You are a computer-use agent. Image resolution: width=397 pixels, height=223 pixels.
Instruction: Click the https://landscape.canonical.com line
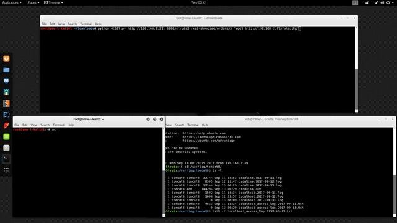212,137
